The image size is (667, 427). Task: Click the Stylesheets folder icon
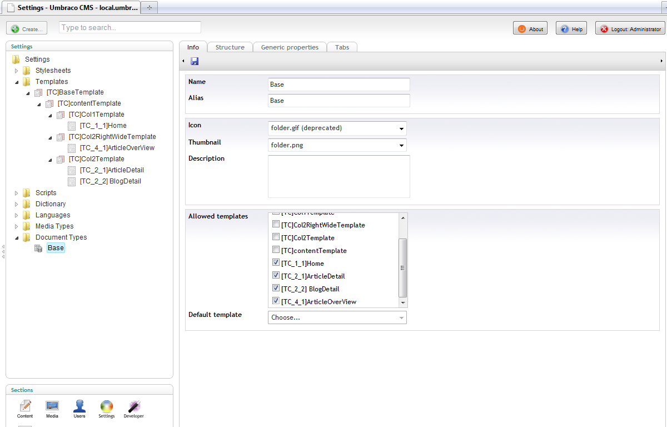point(27,71)
